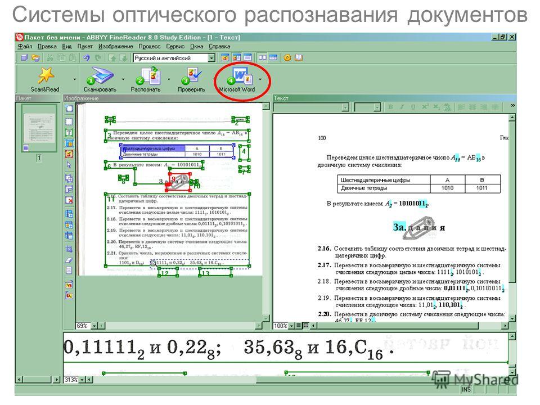Click cell 1010 in recognized table
This screenshot has height=405, width=540.
click(447, 188)
